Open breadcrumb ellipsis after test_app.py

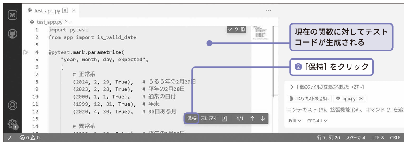point(71,22)
